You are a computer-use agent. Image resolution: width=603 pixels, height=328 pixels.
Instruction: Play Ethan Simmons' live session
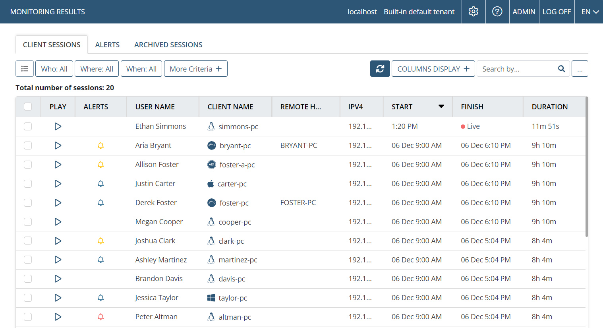[58, 126]
